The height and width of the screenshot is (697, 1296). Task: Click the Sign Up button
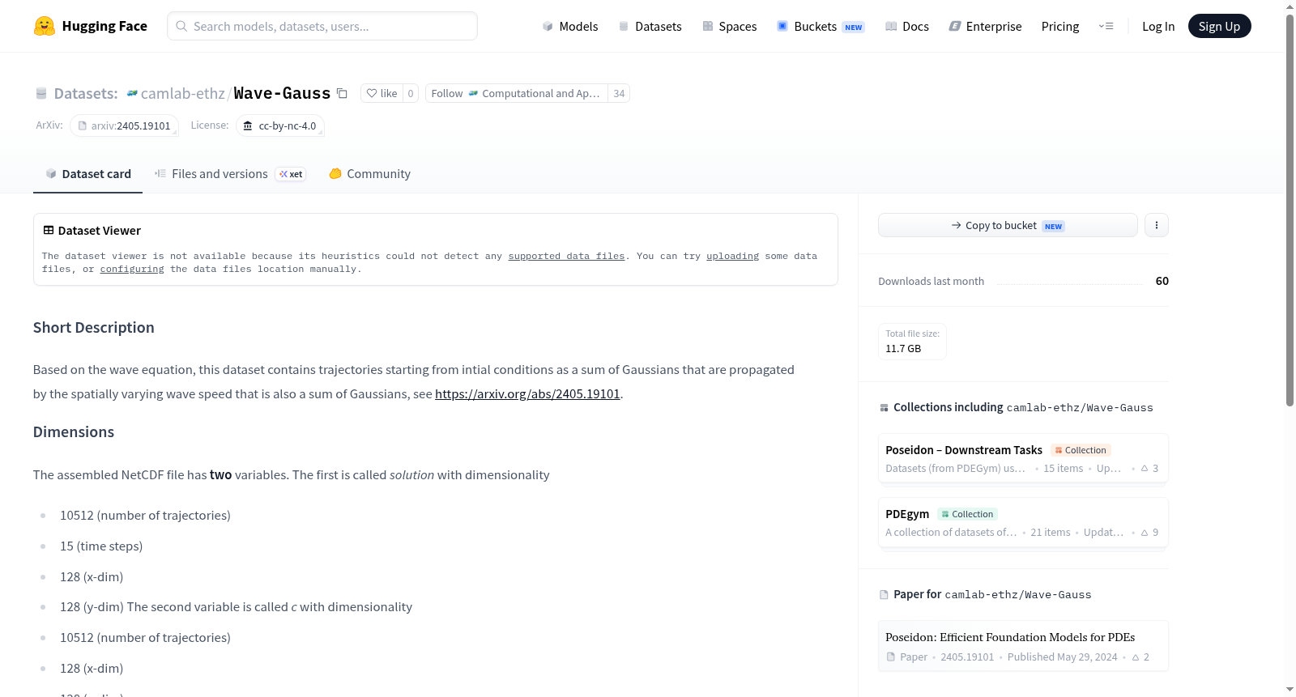click(1219, 26)
